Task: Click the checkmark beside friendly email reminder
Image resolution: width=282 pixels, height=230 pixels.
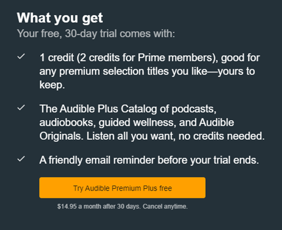Action: (x=21, y=159)
